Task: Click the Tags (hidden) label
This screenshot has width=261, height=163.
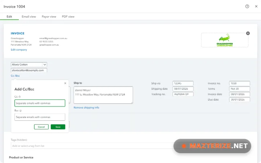Action: click(19, 140)
